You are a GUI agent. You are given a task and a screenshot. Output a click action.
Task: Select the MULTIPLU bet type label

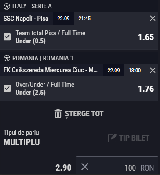[22, 142]
